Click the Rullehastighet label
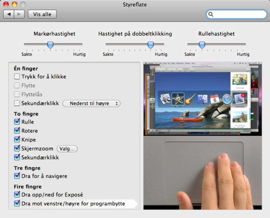Screen dimensions: 270x218 (217, 34)
